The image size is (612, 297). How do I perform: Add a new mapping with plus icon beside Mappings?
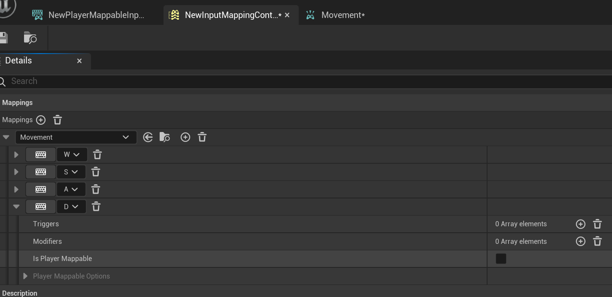point(41,120)
